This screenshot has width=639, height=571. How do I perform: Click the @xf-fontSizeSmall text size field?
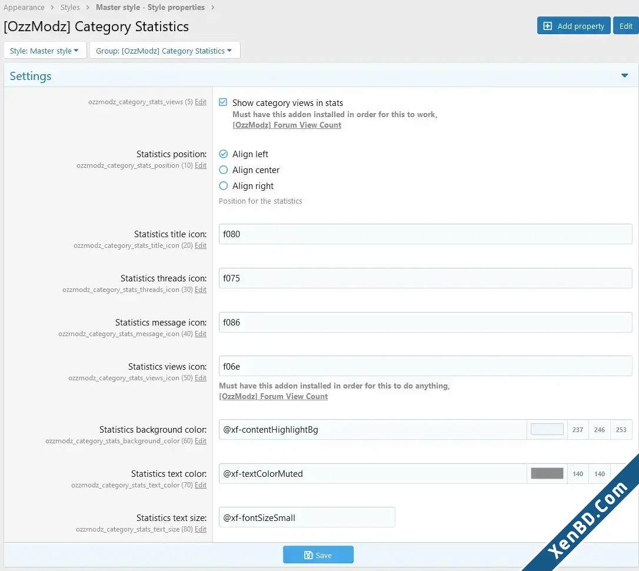point(307,517)
